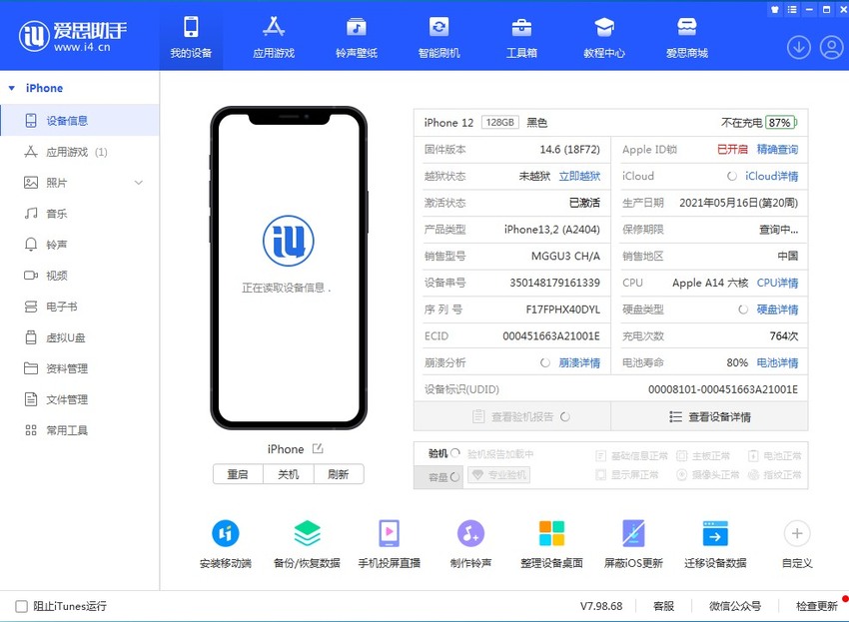
Task: Click the list menu icon in title bar
Action: [x=792, y=9]
